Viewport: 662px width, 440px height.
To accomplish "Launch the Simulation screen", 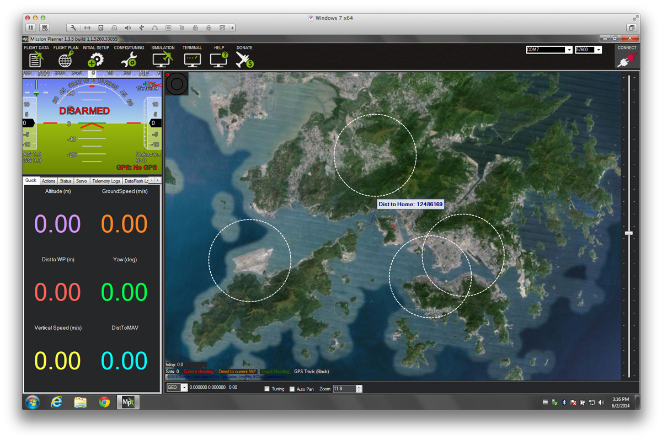I will point(163,59).
